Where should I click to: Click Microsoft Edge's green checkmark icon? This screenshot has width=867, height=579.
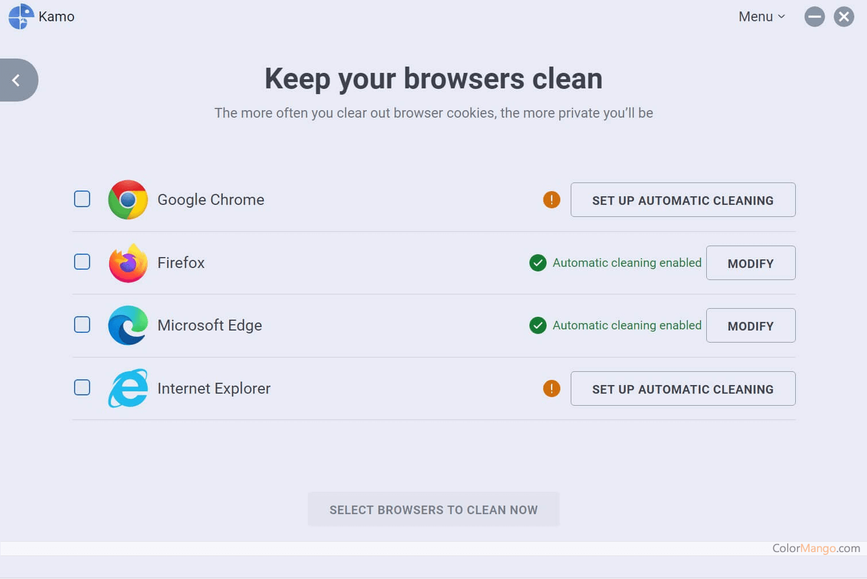click(x=537, y=325)
